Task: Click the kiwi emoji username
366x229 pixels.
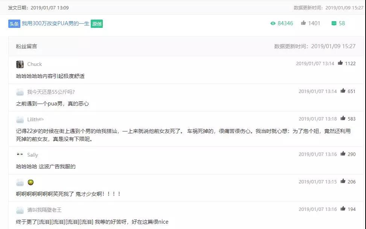Action: click(30, 182)
